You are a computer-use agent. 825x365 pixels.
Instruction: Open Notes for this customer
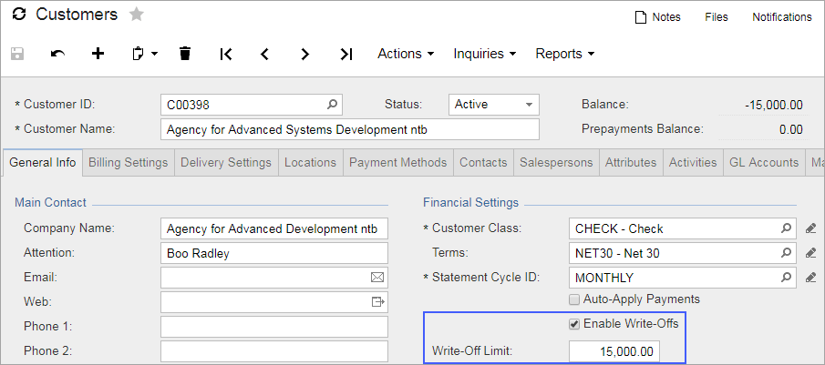tap(657, 17)
